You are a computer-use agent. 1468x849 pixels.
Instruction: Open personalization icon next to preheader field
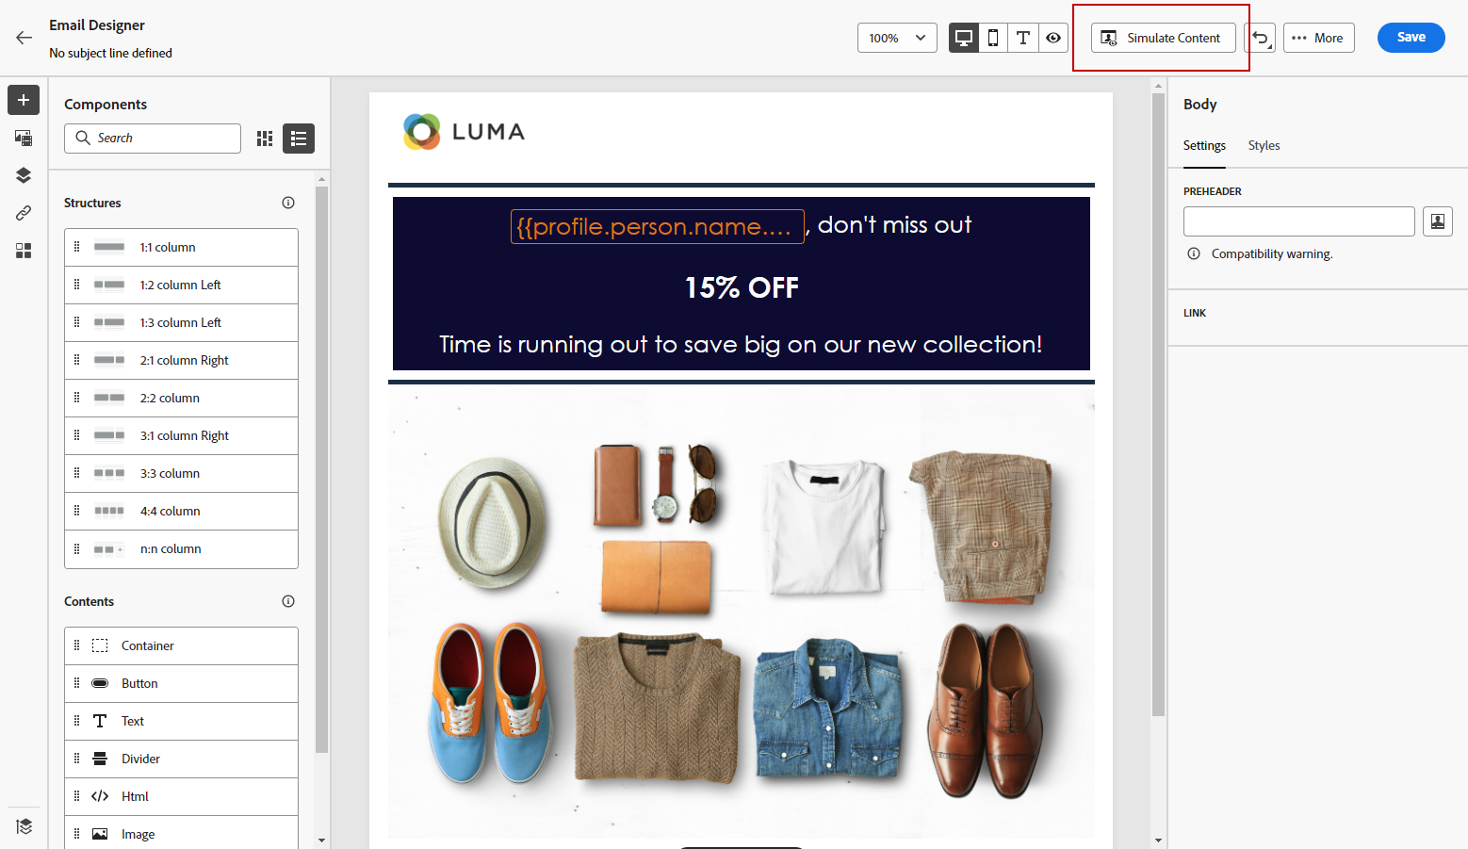pos(1438,221)
